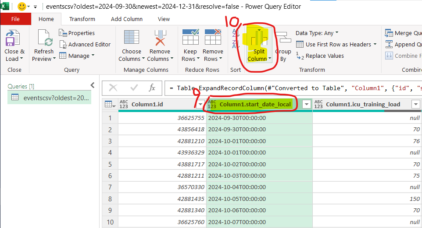
Task: Click the Column1.id data type icon
Action: (x=124, y=104)
